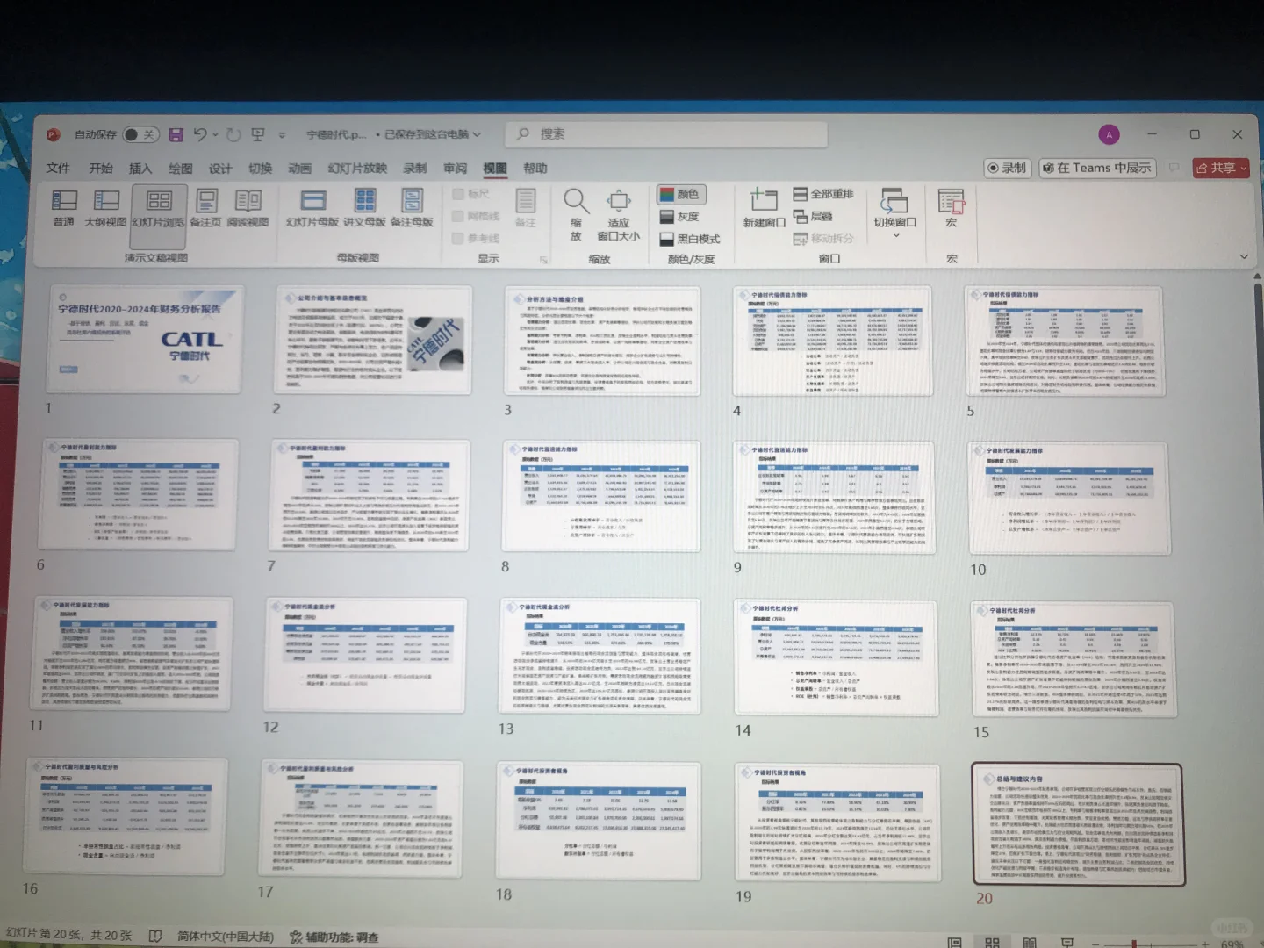
Task: Click 新建窗口 new window
Action: click(764, 209)
